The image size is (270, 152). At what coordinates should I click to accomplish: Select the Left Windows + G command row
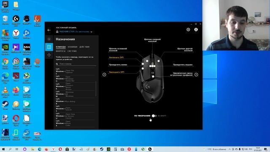click(x=75, y=79)
